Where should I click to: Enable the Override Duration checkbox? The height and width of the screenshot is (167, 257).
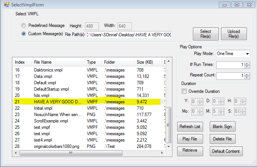(x=184, y=91)
